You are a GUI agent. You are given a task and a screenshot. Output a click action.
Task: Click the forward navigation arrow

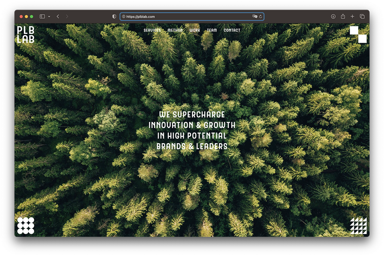[67, 16]
